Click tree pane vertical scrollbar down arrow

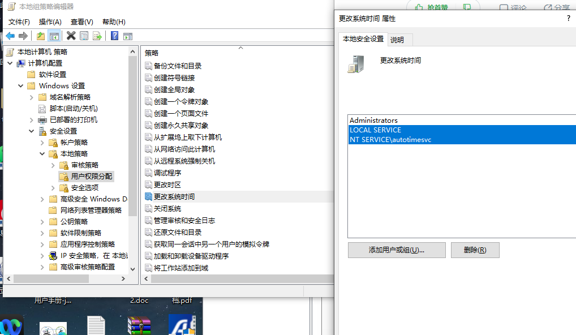133,269
